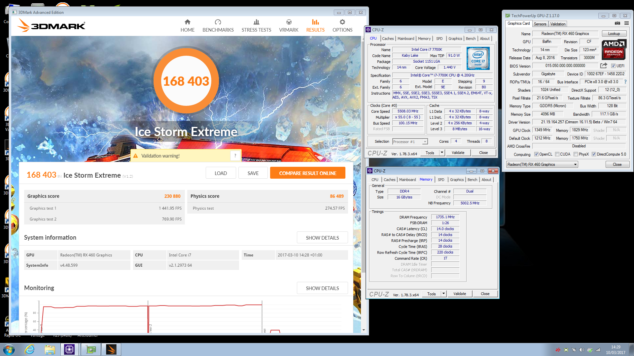Screen dimensions: 634x356
Task: Click the question mark beside Validation warning
Action: pos(235,156)
